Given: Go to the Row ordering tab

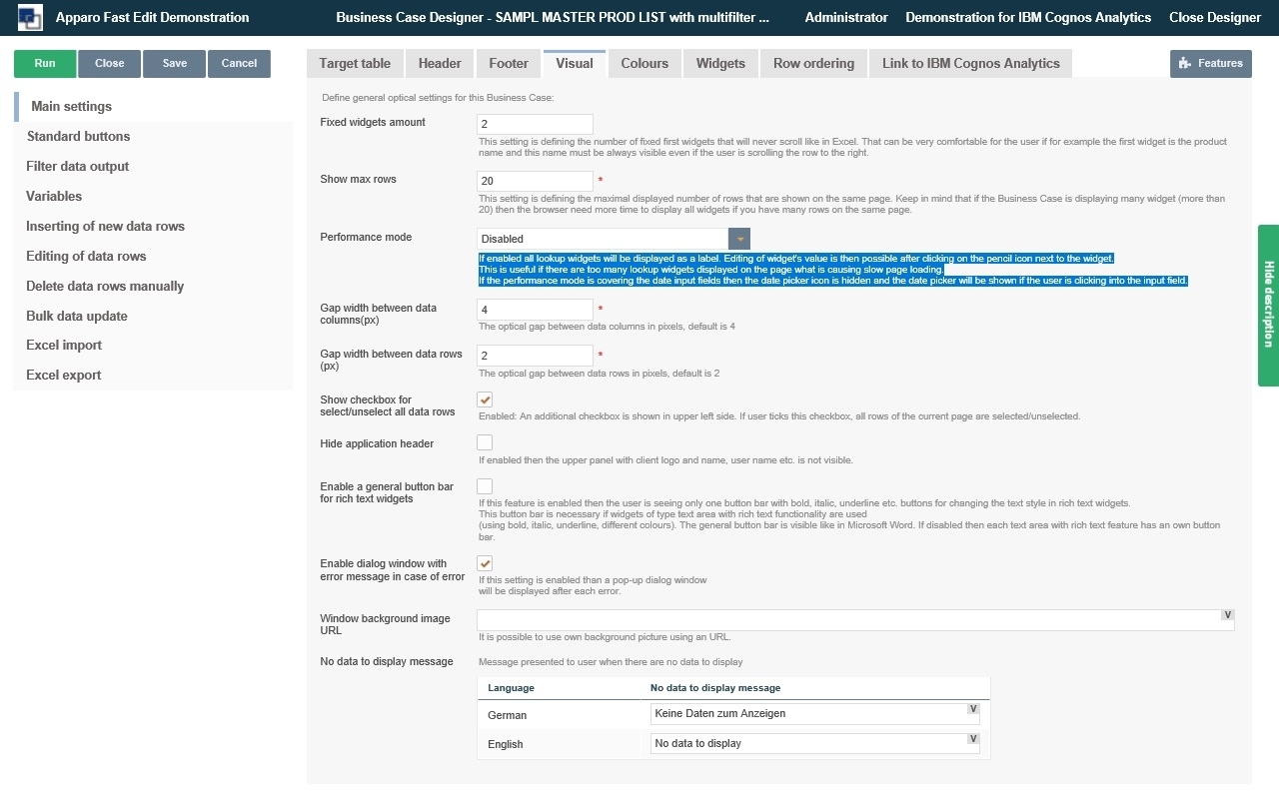Looking at the screenshot, I should tap(813, 63).
